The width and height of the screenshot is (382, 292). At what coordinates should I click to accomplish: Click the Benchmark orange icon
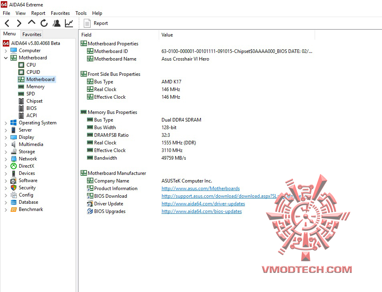pos(14,209)
